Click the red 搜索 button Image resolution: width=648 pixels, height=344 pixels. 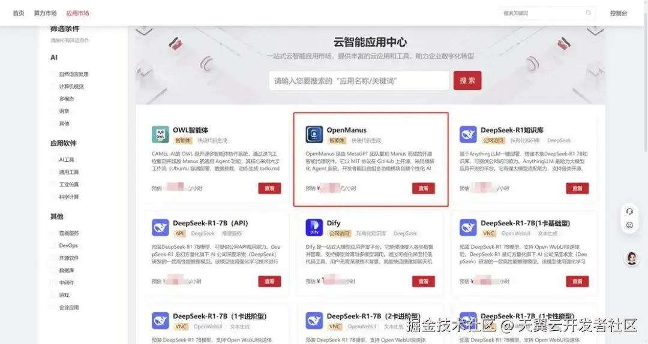click(x=467, y=80)
